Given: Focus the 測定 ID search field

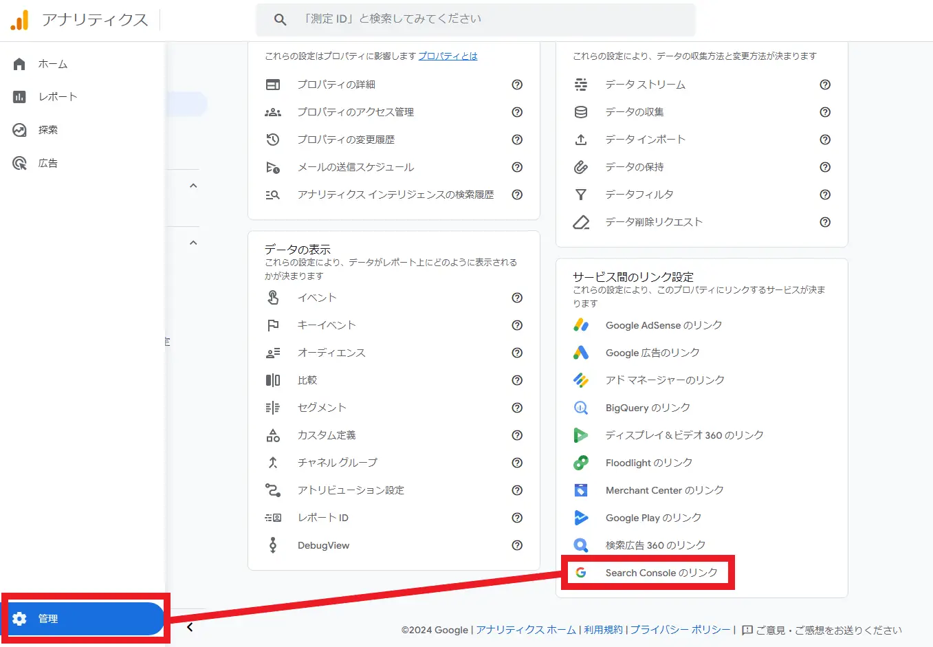Looking at the screenshot, I should coord(475,19).
